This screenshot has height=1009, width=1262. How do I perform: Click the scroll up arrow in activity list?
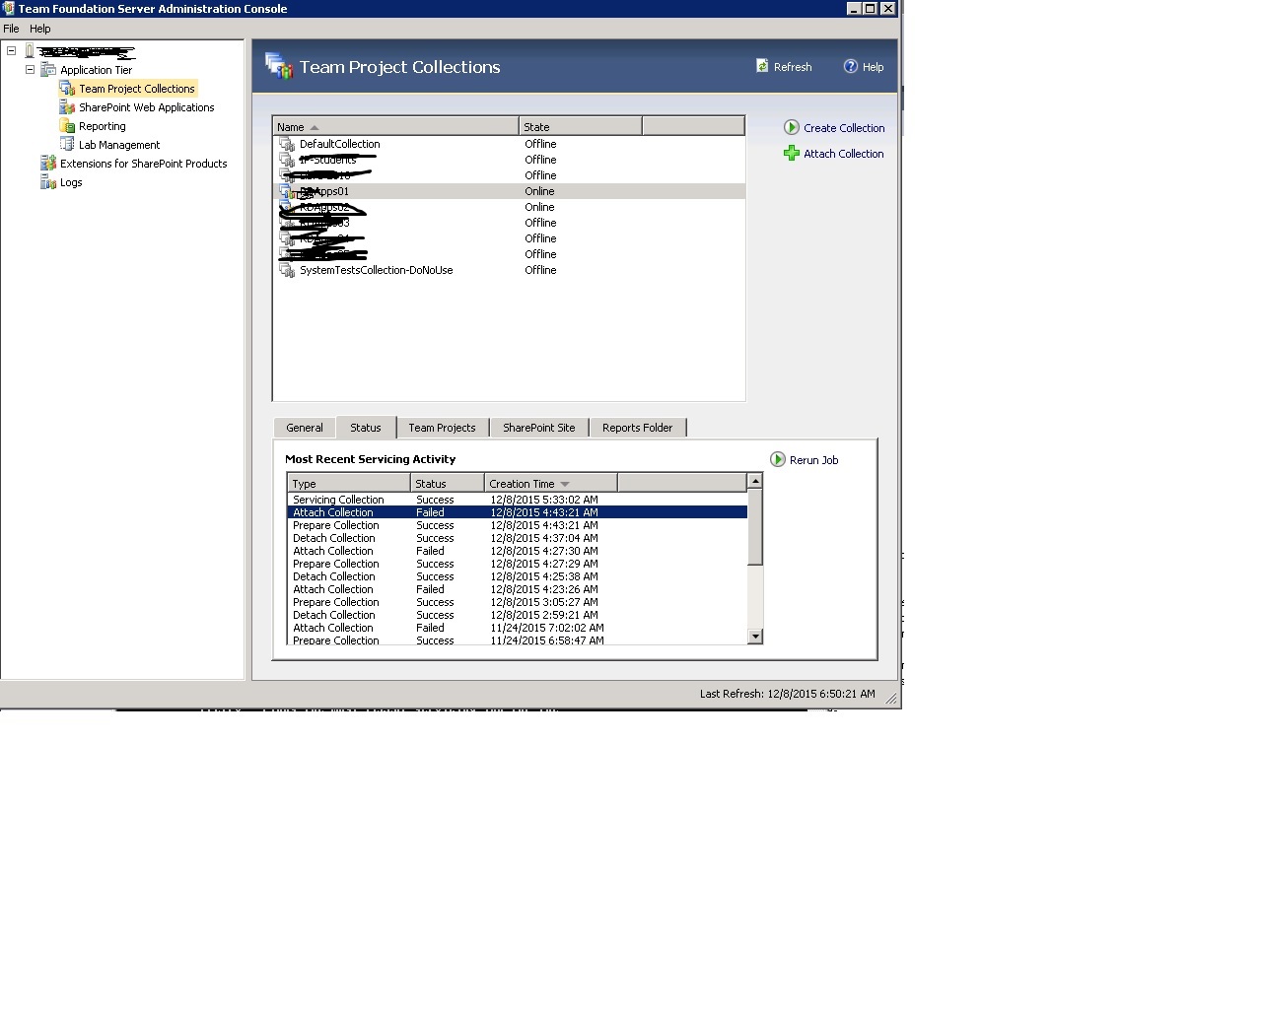[x=755, y=481]
